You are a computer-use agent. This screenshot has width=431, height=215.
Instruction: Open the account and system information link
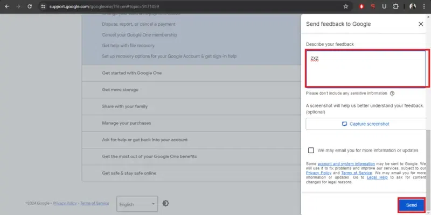click(x=346, y=164)
